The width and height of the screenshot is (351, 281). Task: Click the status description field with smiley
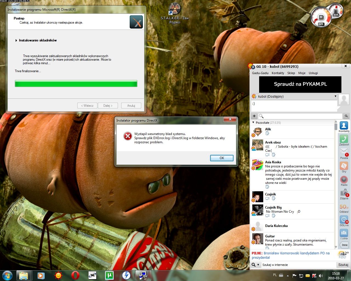click(x=294, y=106)
